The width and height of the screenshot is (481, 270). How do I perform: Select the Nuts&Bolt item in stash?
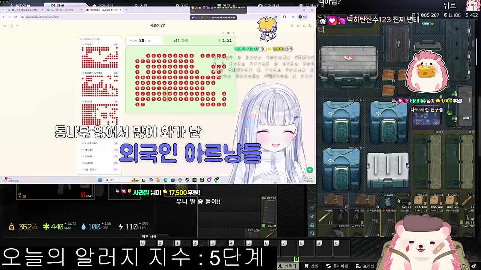click(x=389, y=201)
